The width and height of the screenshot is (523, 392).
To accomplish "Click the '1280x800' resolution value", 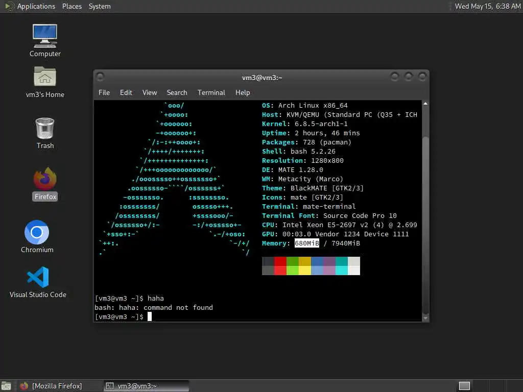I will click(x=327, y=160).
